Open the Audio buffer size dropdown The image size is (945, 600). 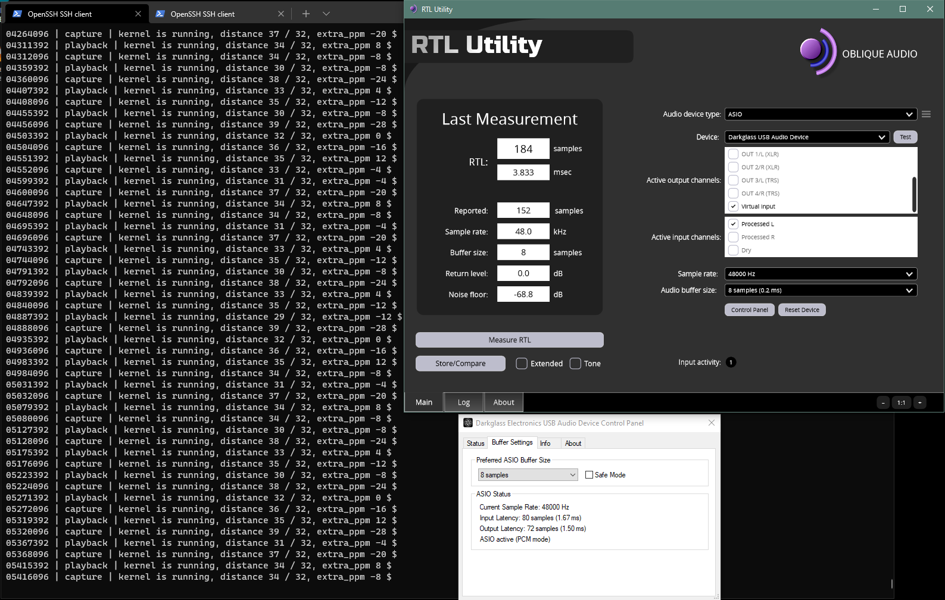821,290
